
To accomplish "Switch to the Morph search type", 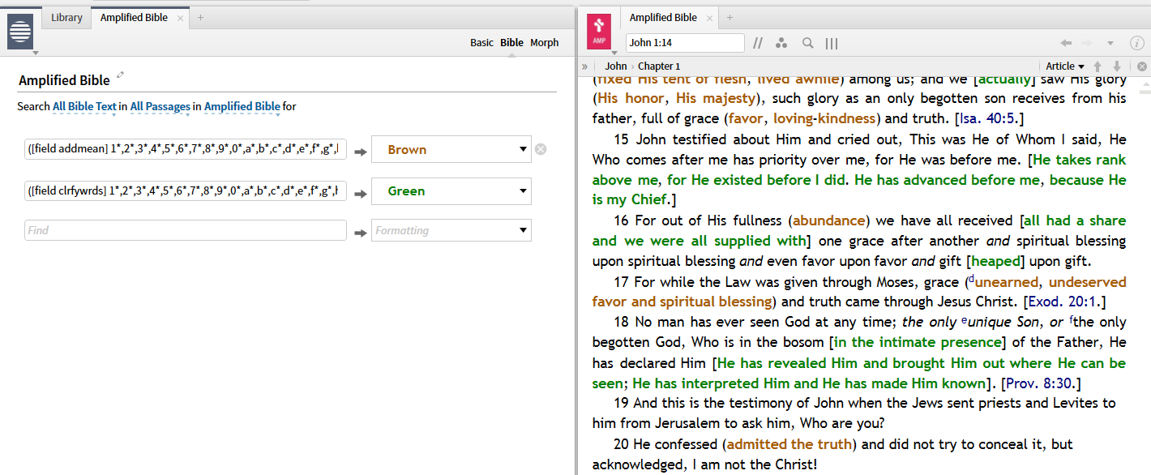I will point(545,43).
